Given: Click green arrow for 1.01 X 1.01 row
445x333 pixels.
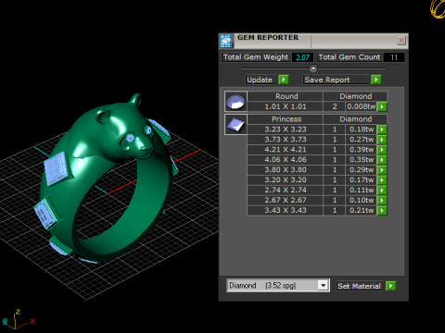Looking at the screenshot, I should (382, 106).
